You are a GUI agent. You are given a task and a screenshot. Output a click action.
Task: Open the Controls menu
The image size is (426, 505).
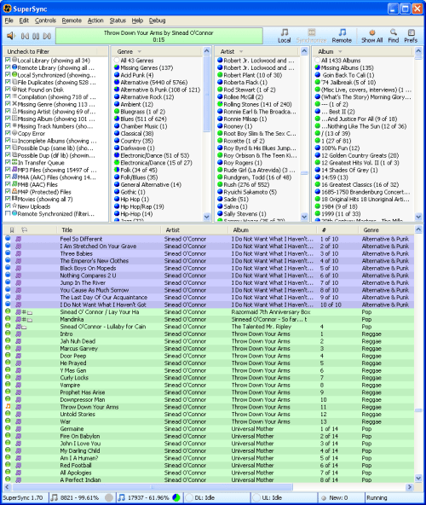click(45, 20)
